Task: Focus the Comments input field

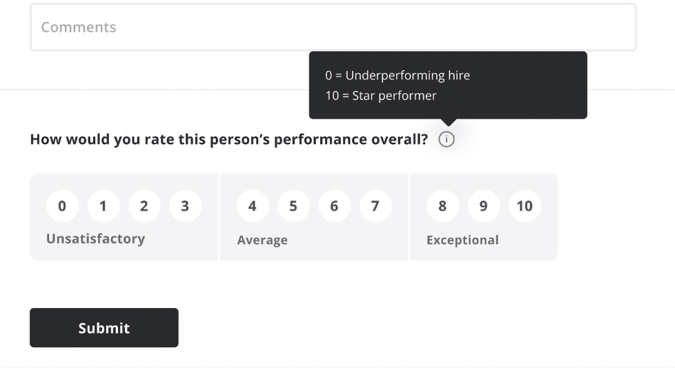Action: click(x=333, y=27)
